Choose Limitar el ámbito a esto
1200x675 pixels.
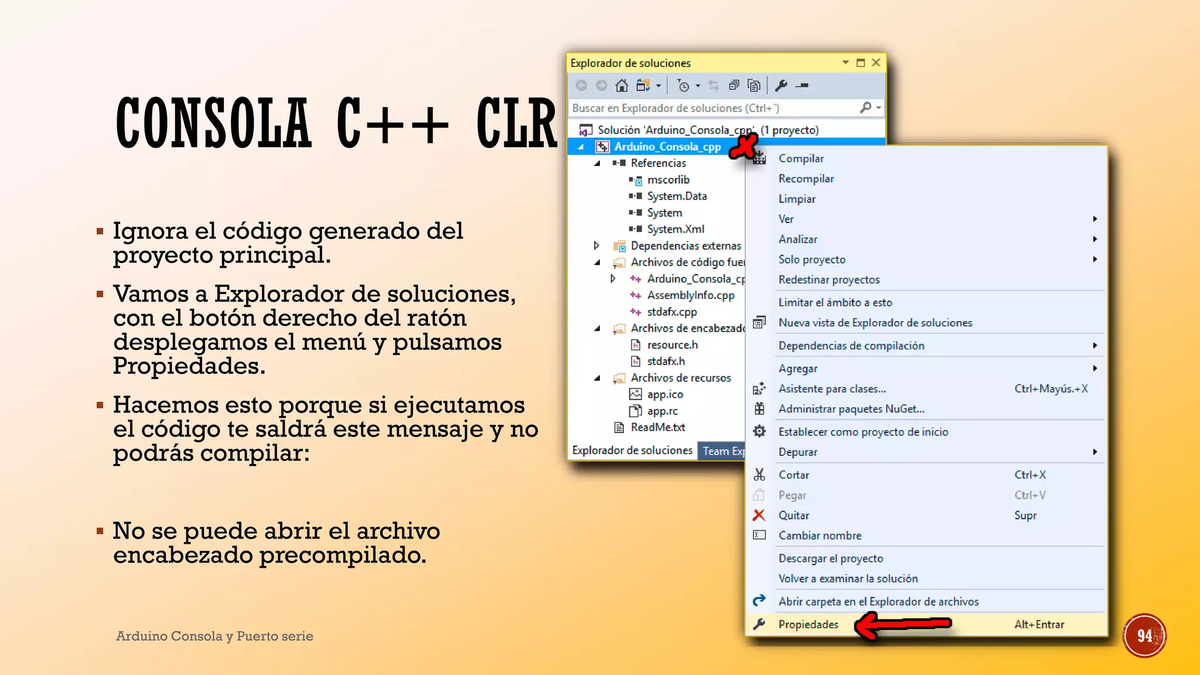(835, 302)
